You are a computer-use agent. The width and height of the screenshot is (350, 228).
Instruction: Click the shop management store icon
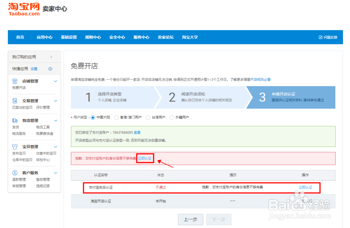coord(15,81)
